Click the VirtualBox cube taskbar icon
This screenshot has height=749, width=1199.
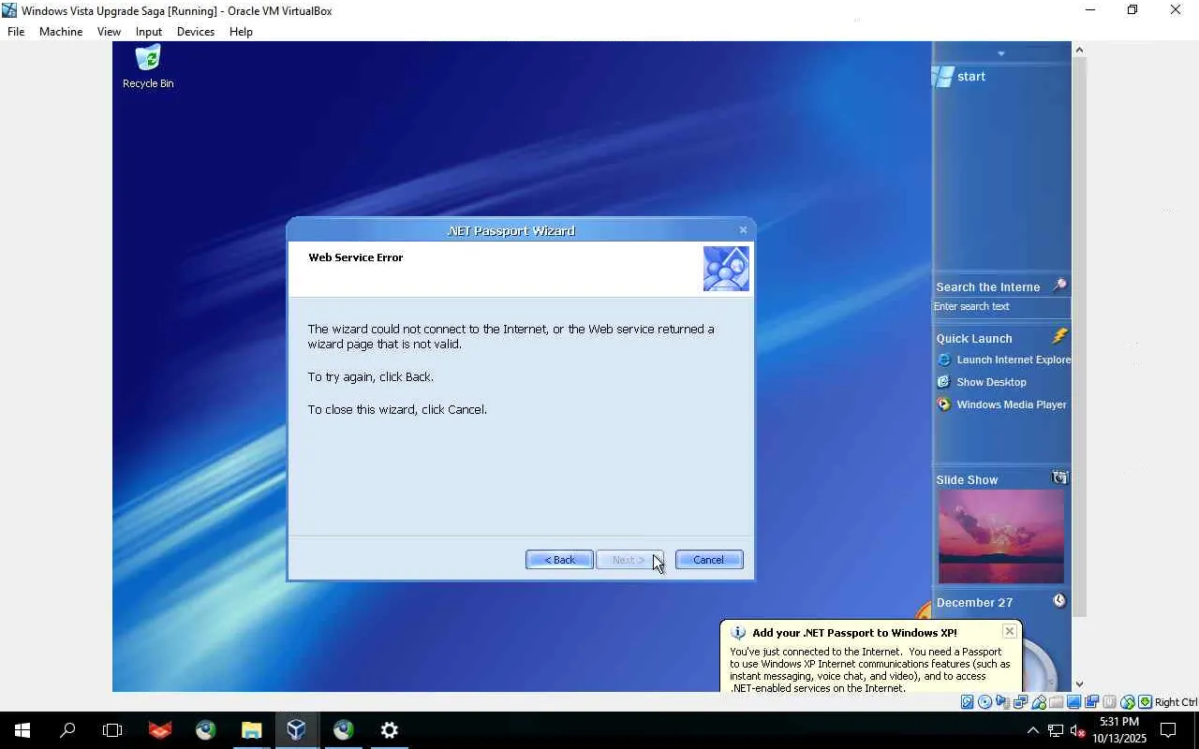click(x=297, y=730)
